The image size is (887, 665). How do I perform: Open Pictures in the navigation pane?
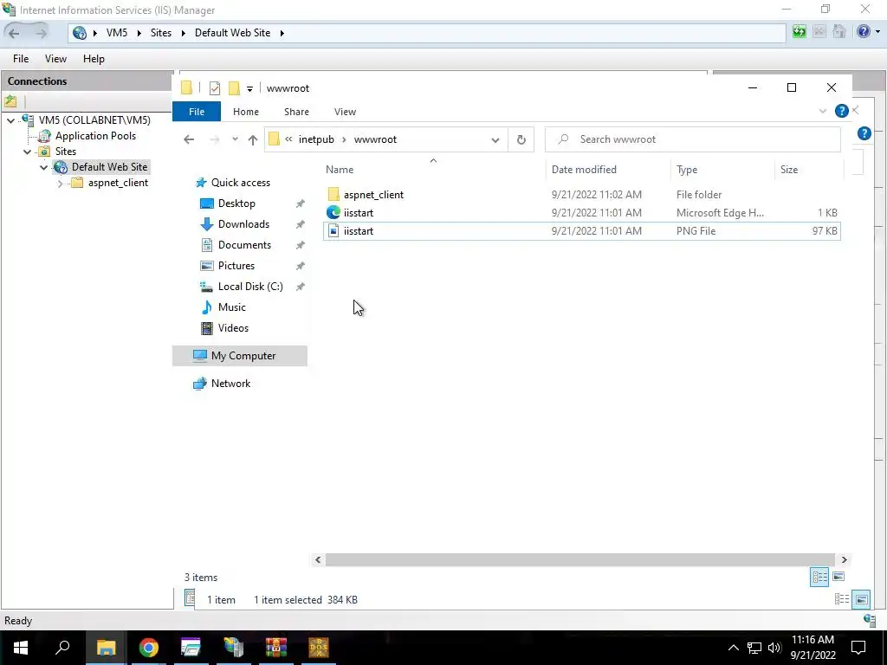[236, 266]
